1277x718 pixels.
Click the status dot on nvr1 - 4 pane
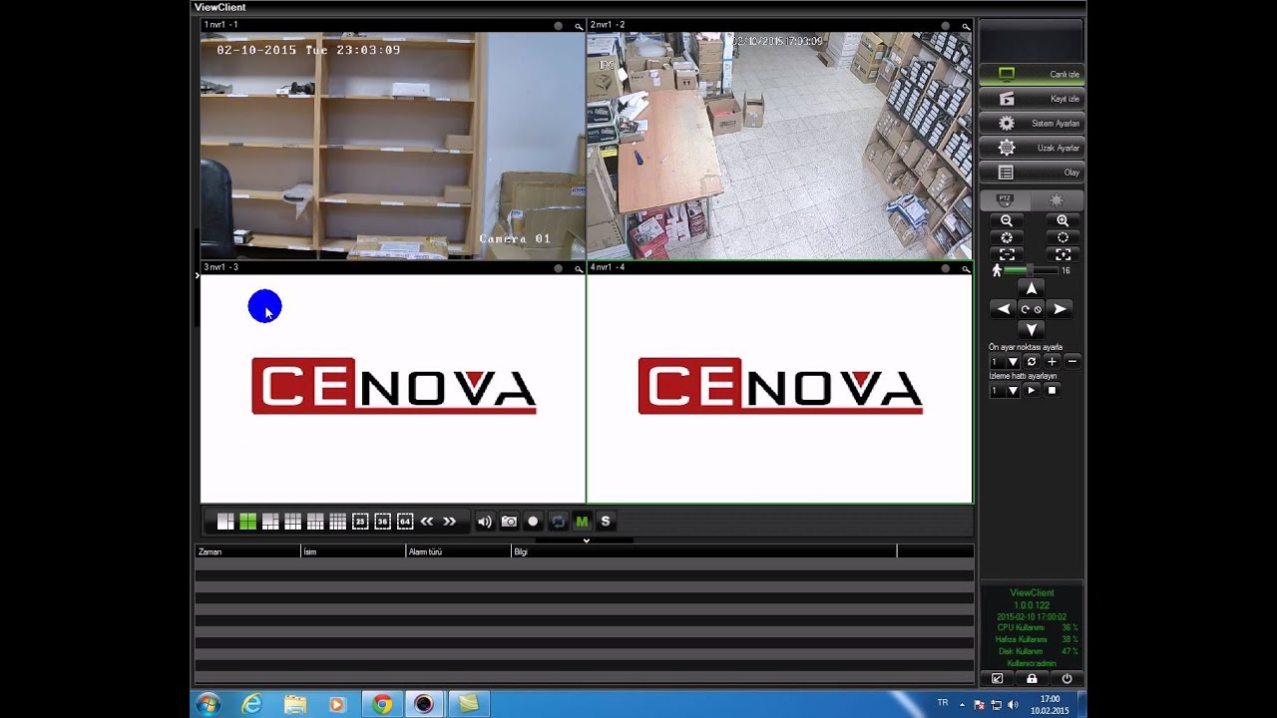click(x=946, y=268)
